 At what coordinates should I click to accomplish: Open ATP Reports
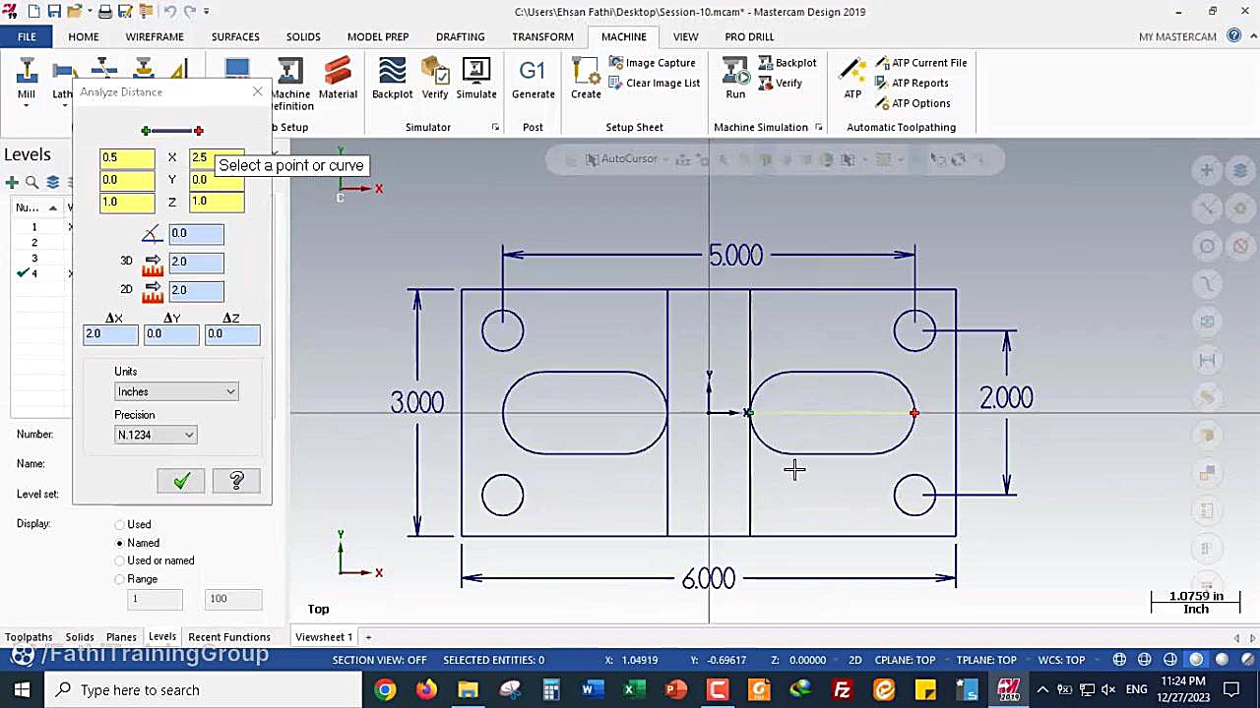click(x=912, y=84)
